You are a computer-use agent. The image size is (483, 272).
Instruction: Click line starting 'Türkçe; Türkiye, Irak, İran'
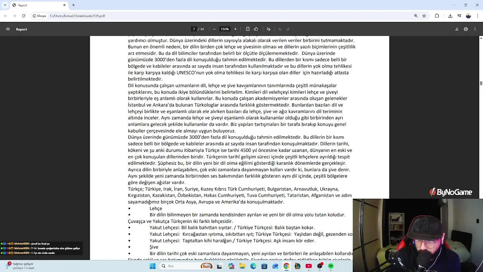point(233,189)
